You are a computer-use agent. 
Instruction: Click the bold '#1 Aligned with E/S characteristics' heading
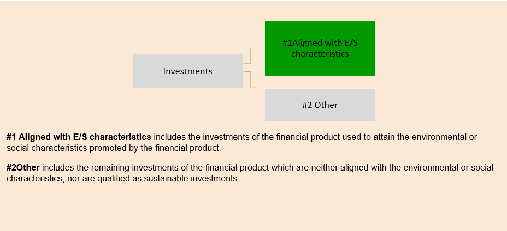tap(79, 137)
